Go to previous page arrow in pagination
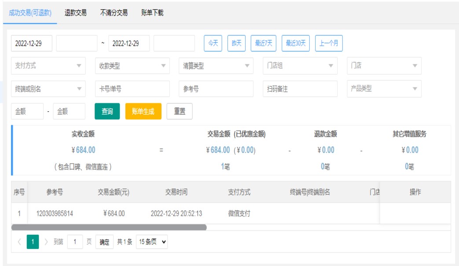Viewport: 459px width, 266px height. pyautogui.click(x=19, y=242)
